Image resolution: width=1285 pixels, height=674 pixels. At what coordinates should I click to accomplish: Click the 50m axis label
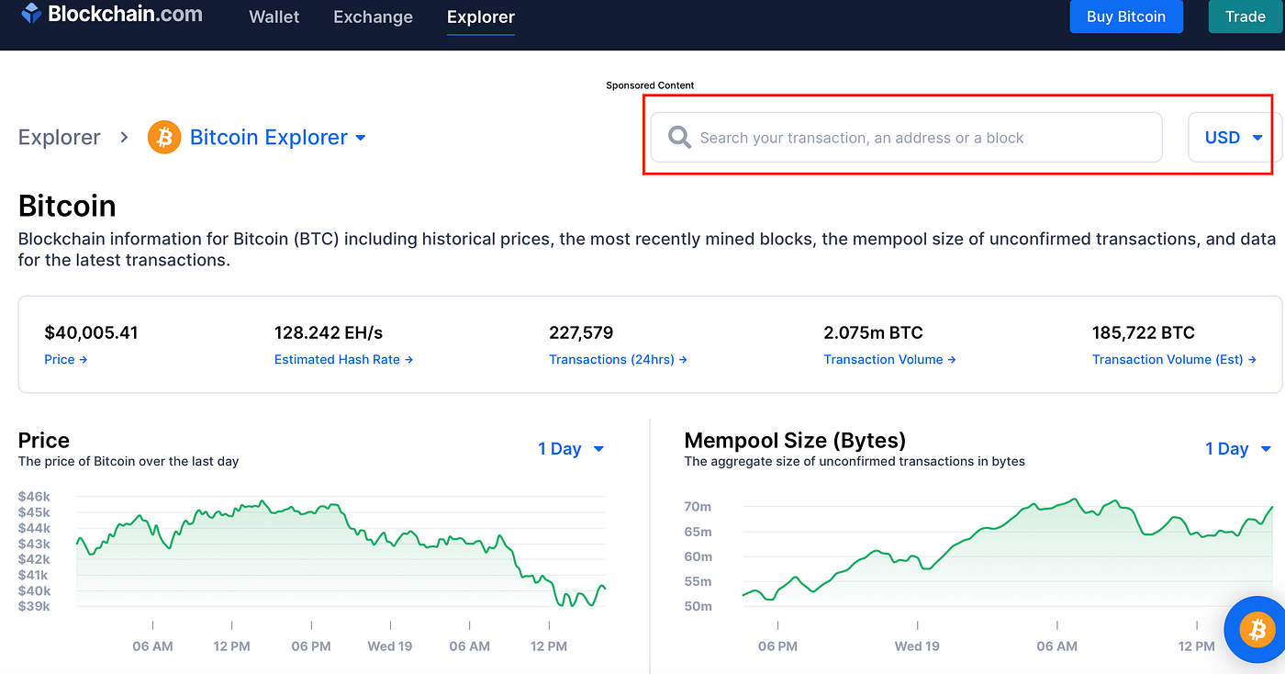click(x=698, y=606)
